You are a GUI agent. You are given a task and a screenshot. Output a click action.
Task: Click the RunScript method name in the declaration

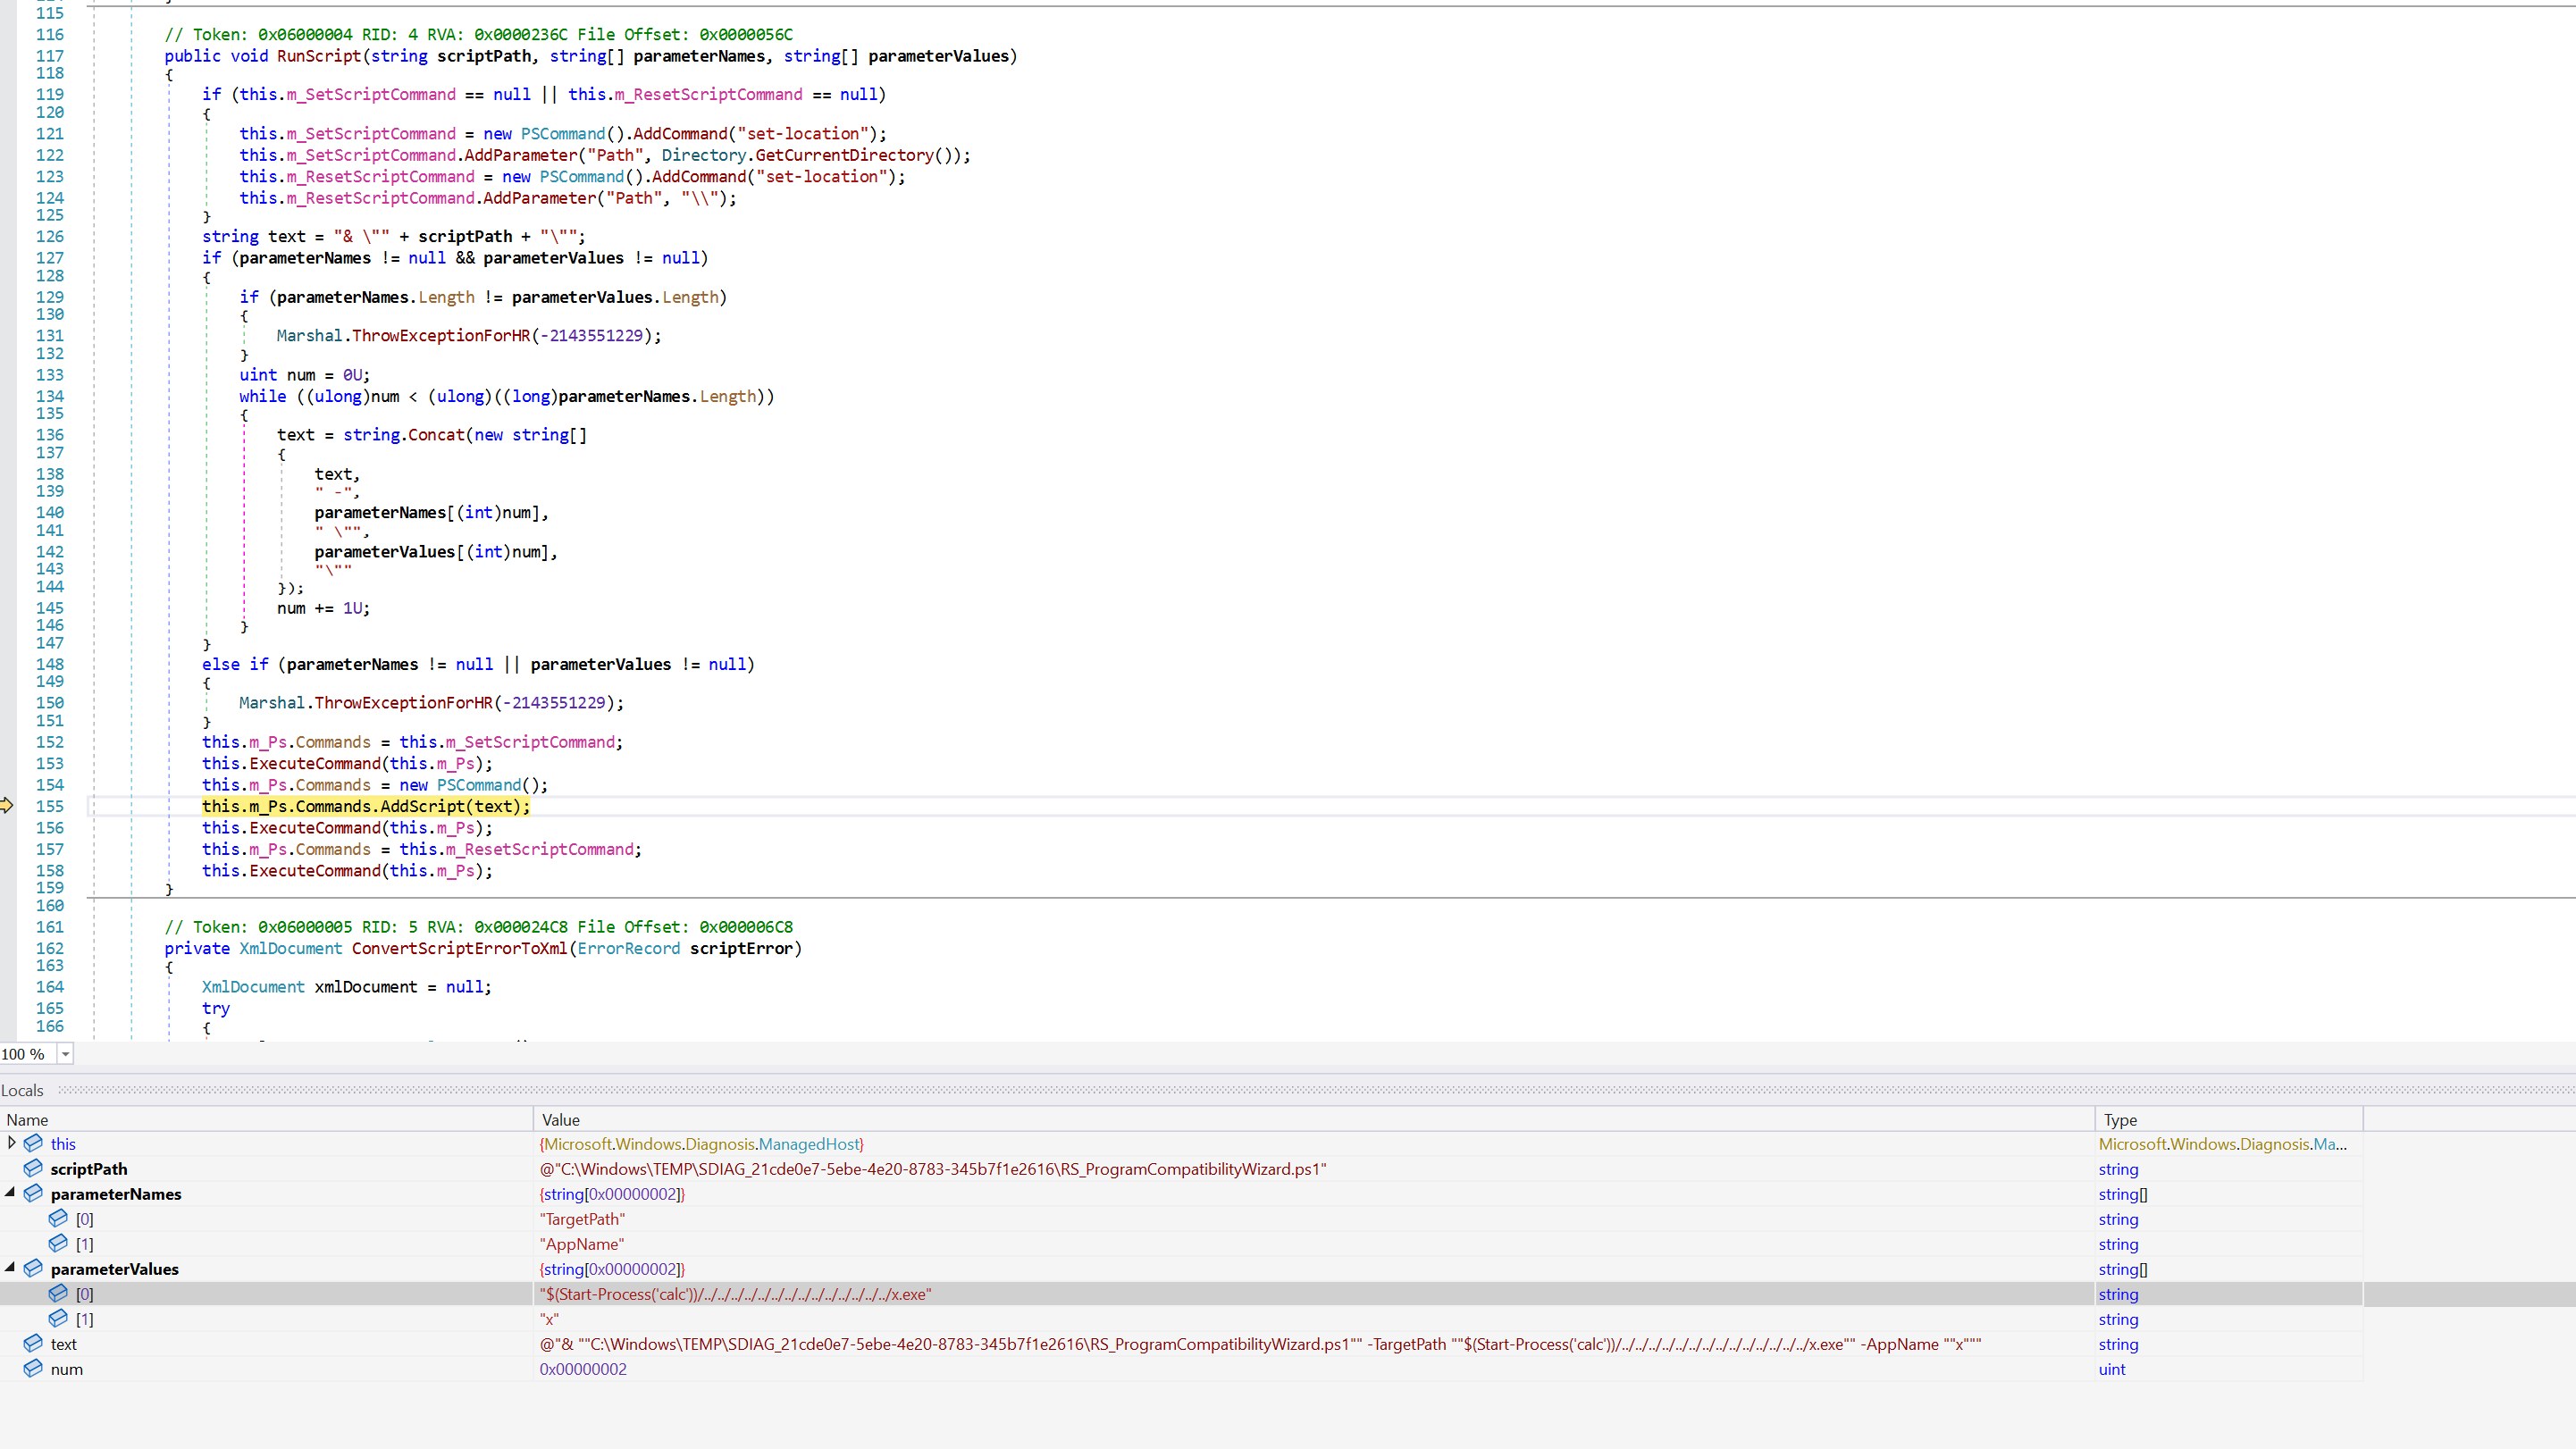pos(319,56)
